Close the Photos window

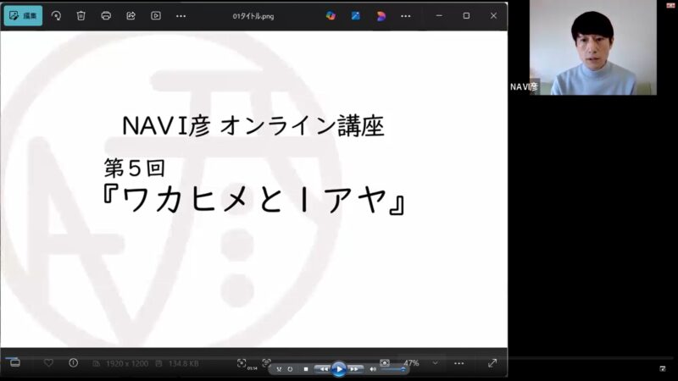coord(493,15)
